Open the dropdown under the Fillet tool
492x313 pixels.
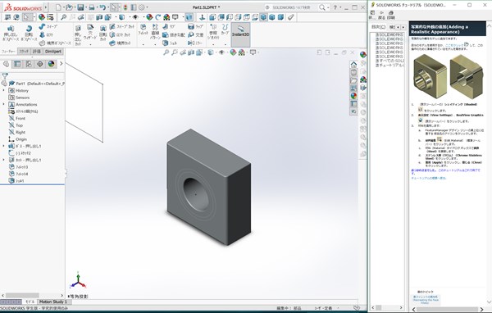143,44
